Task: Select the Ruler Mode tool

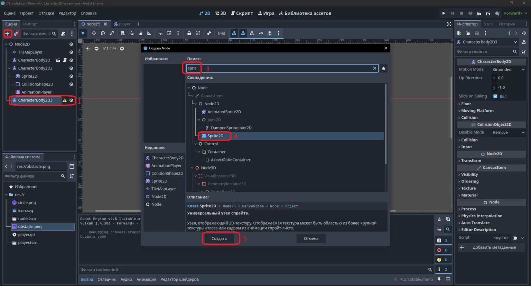Action: (x=149, y=33)
